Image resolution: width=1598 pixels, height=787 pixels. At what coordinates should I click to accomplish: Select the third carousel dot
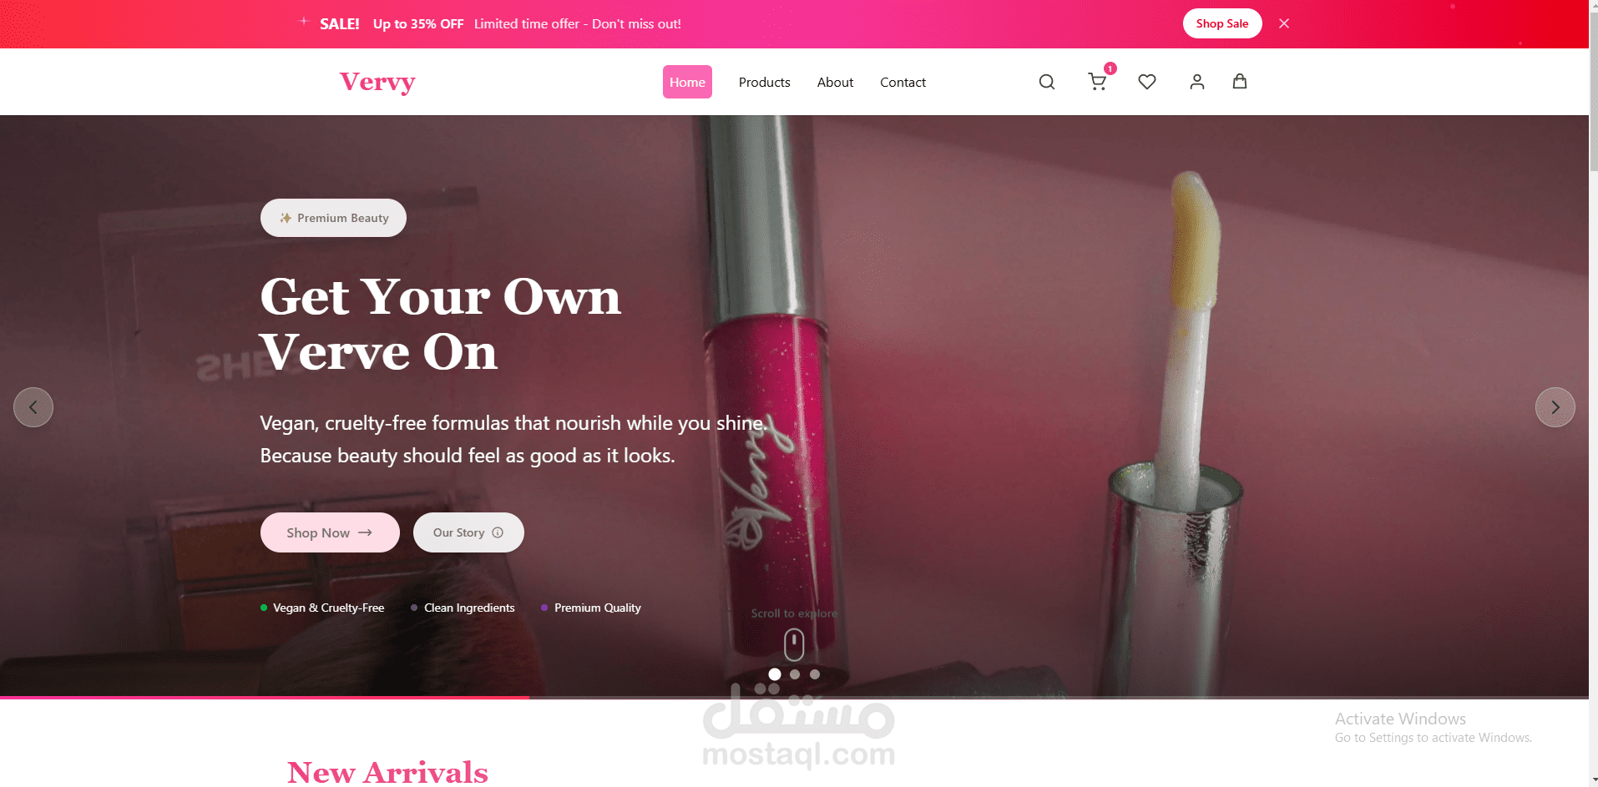pyautogui.click(x=815, y=674)
